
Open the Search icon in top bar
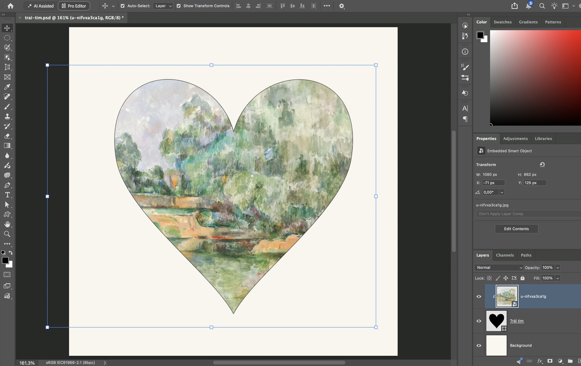[x=542, y=6]
